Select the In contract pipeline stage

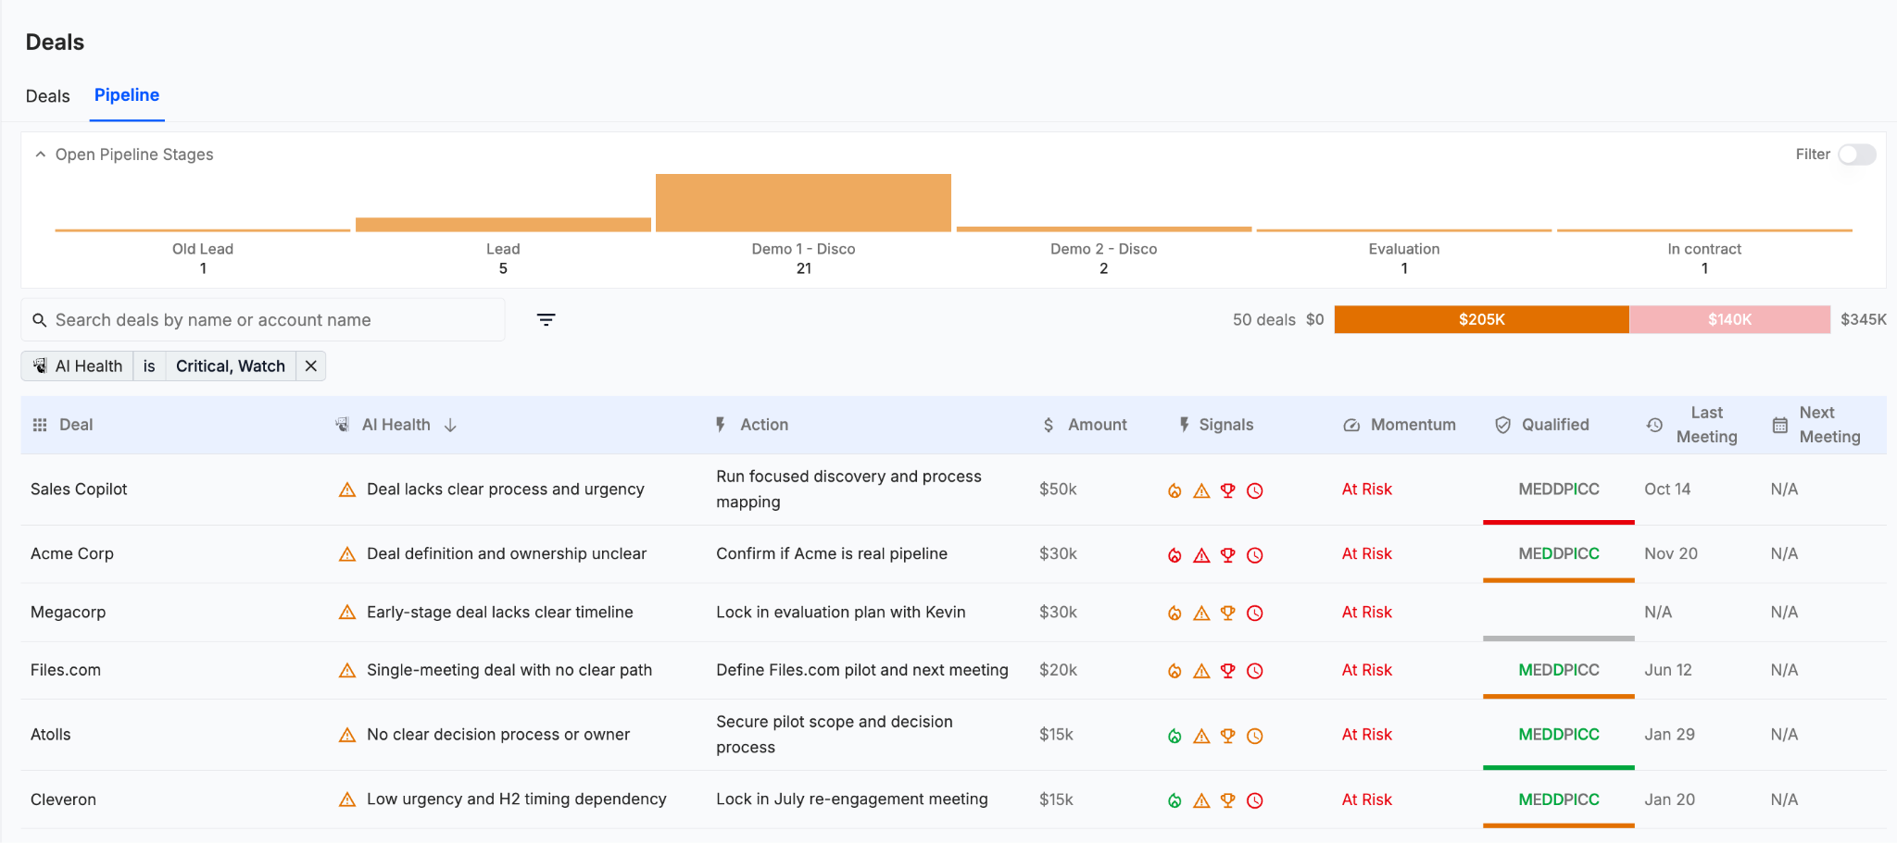tap(1704, 250)
